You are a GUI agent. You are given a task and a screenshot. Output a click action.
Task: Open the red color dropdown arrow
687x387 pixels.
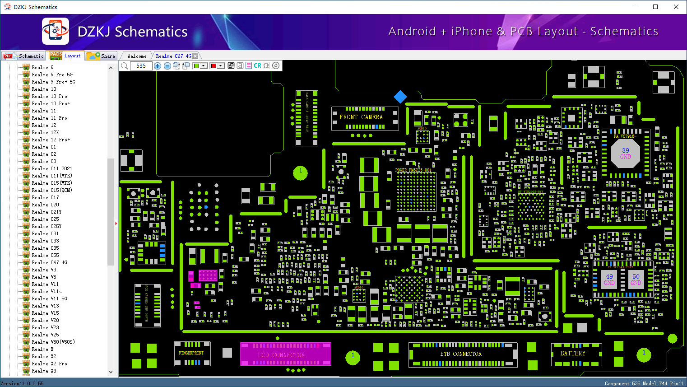[x=221, y=66]
